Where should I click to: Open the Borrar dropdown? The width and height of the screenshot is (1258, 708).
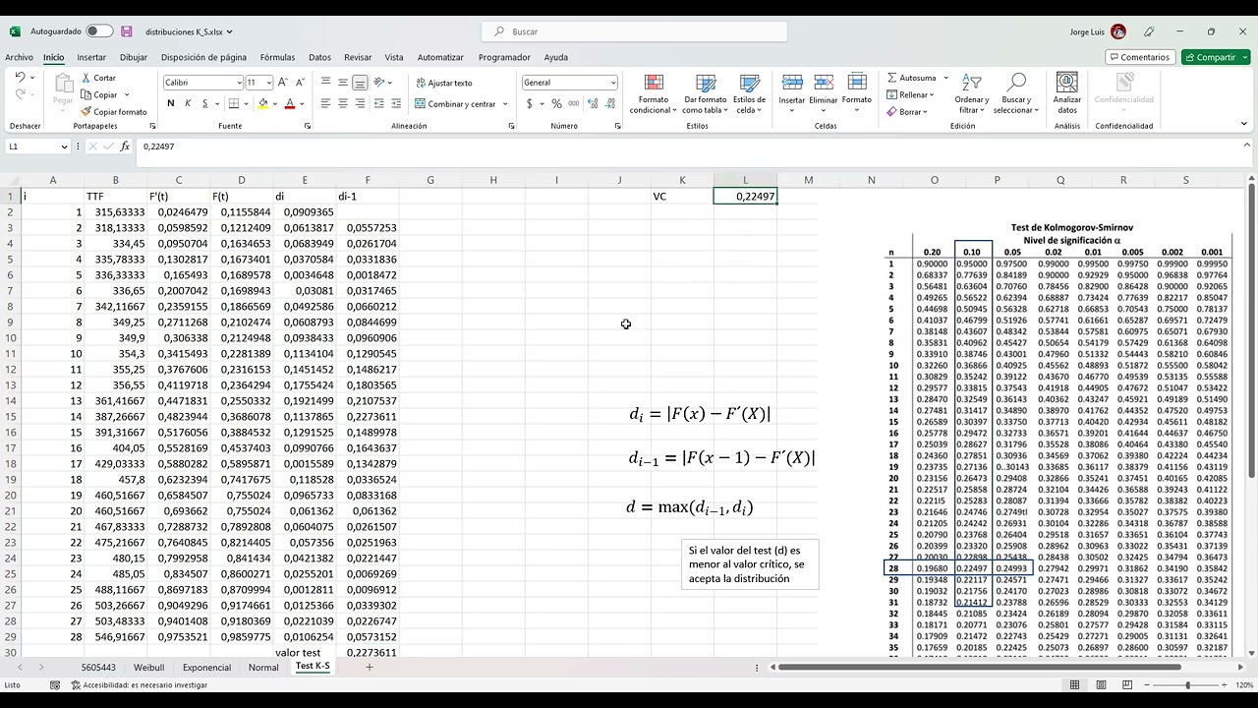tap(906, 112)
